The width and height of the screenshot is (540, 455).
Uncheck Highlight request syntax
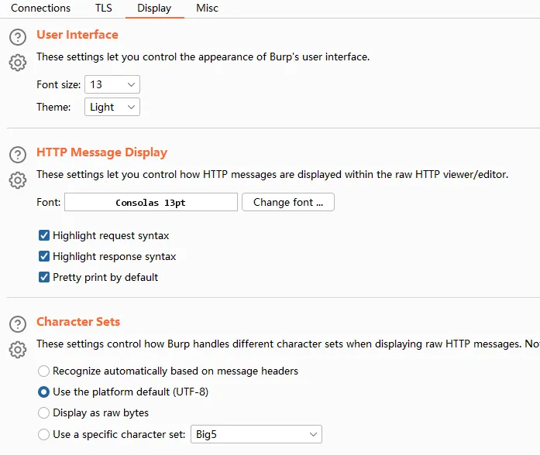tap(44, 235)
